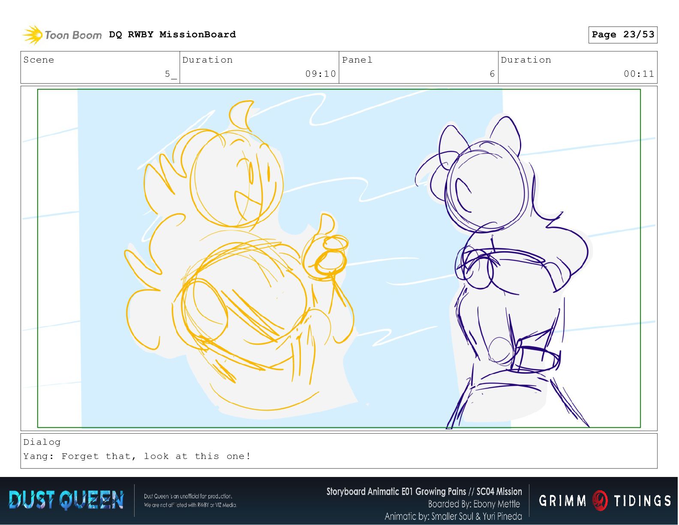The height and width of the screenshot is (525, 679).
Task: Click the Toon Boom logo icon
Action: click(x=33, y=35)
